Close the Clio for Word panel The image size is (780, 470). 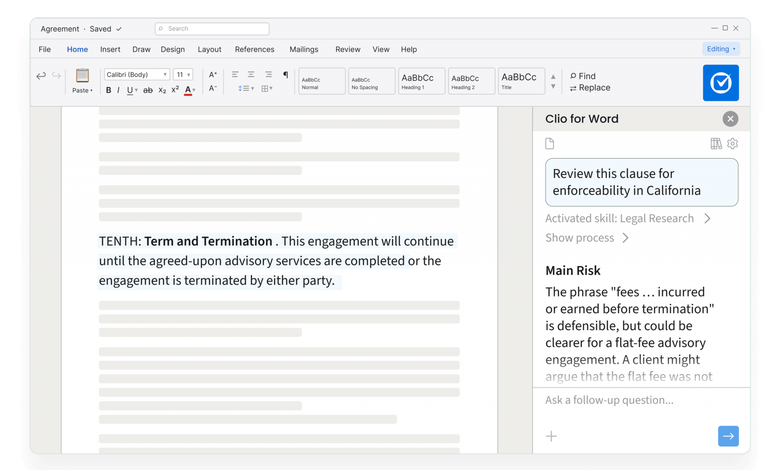tap(730, 119)
